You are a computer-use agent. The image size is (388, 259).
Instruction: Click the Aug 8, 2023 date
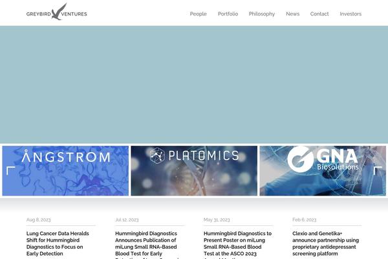[39, 220]
